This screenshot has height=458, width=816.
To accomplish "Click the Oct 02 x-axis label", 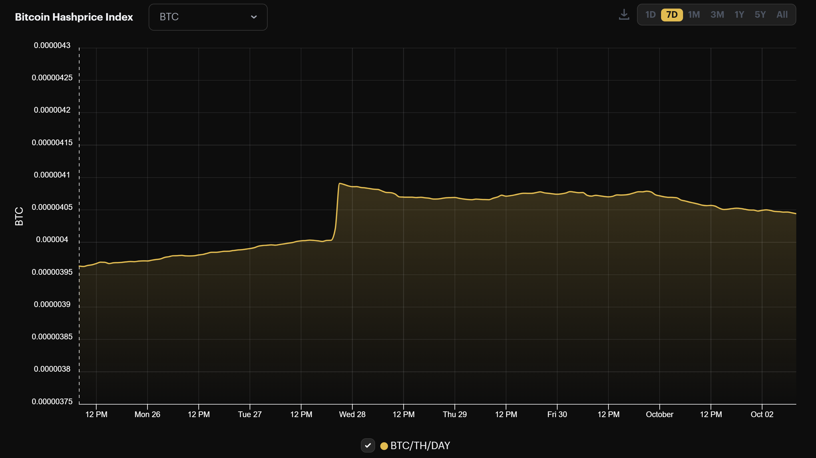I will [762, 414].
